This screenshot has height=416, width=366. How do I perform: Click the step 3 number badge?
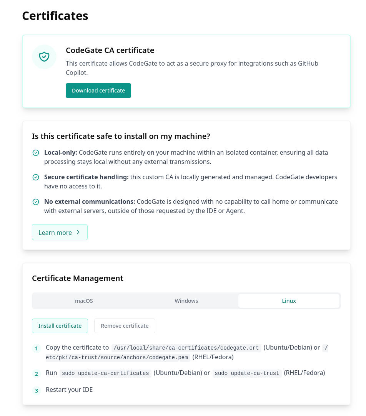click(37, 390)
